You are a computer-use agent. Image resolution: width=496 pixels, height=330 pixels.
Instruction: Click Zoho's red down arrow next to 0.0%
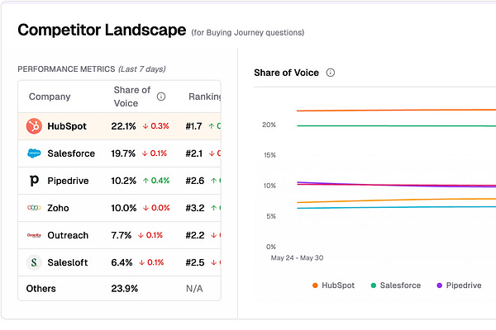point(145,208)
